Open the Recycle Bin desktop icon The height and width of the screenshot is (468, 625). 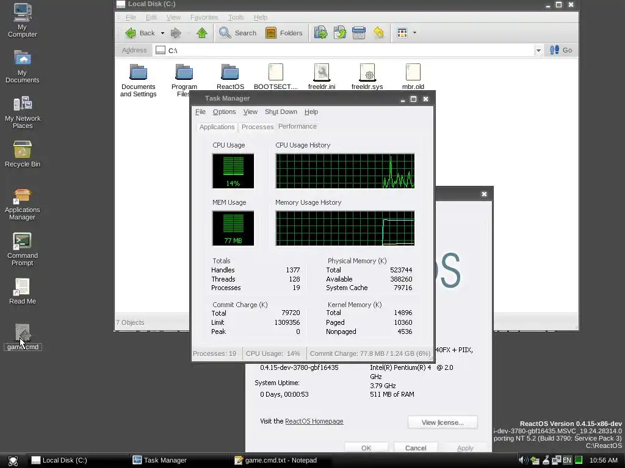(23, 154)
